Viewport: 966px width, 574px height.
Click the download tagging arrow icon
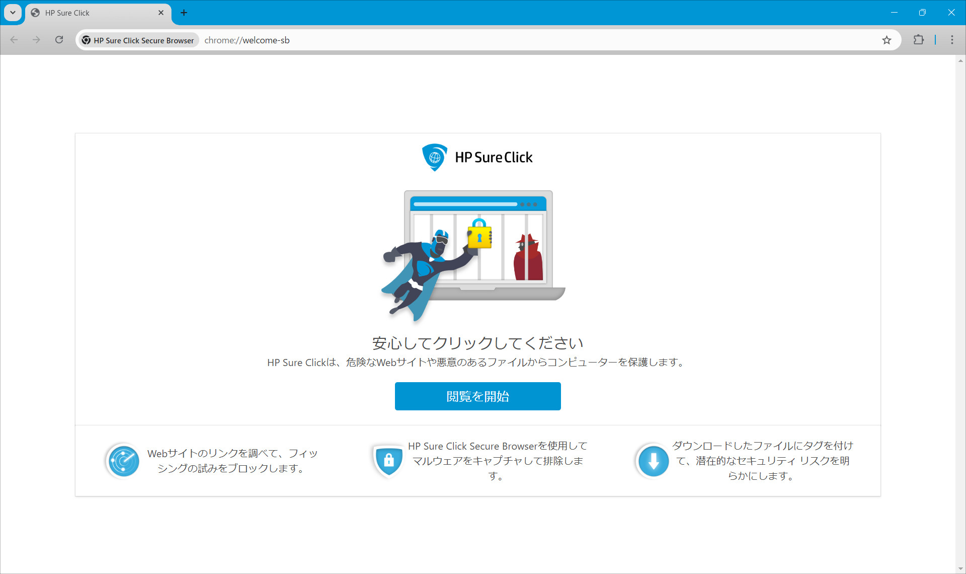coord(653,461)
